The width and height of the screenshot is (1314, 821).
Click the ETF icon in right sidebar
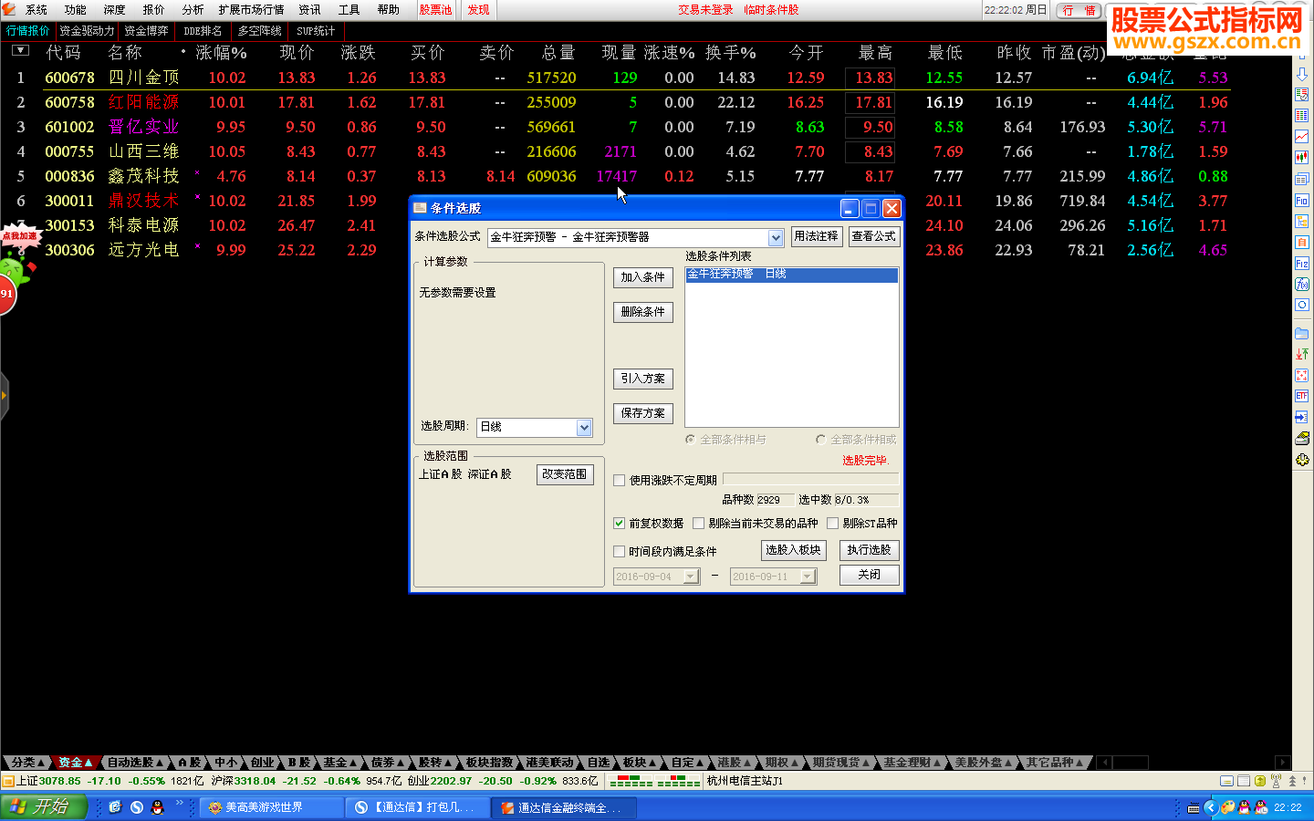point(1302,396)
